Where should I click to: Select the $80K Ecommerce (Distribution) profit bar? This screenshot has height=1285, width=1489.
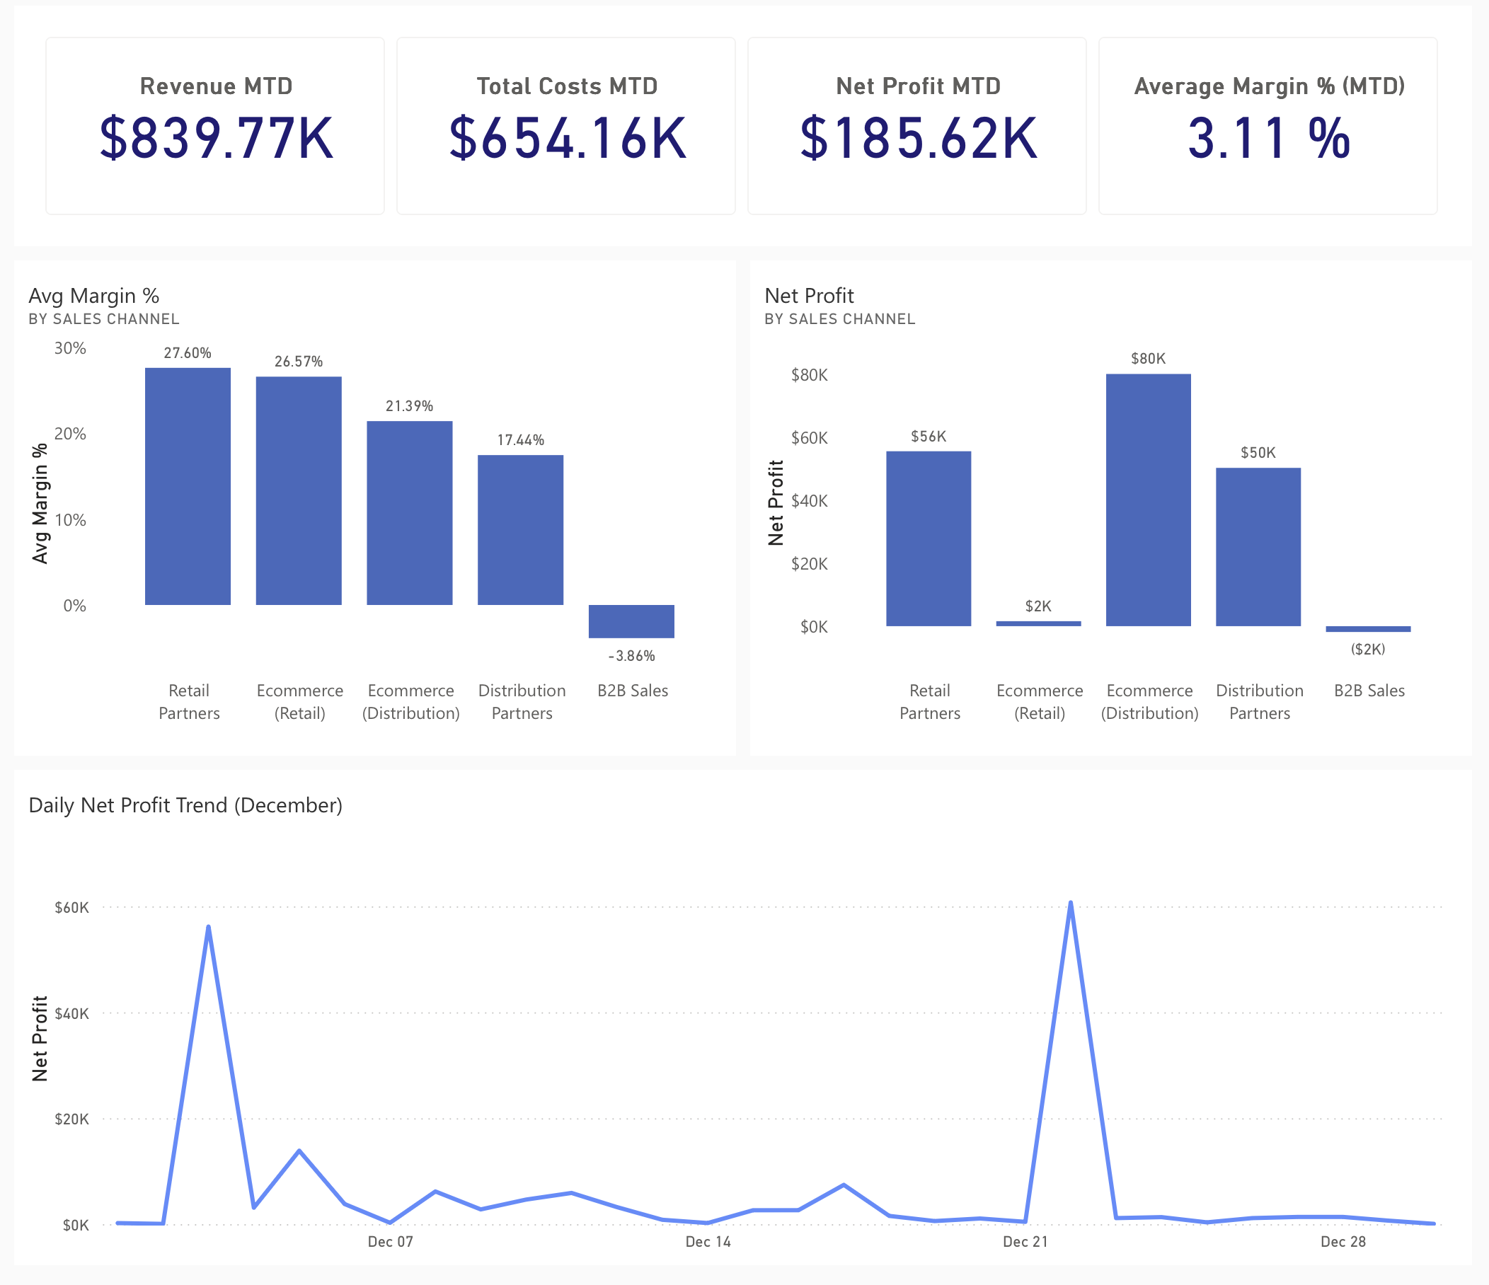[x=1149, y=500]
